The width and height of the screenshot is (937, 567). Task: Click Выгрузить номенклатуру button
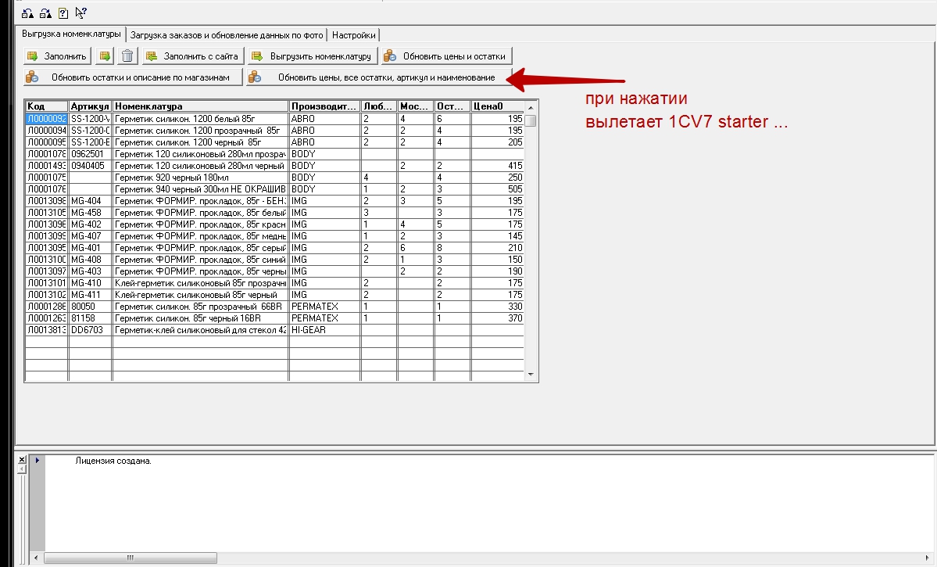[313, 56]
